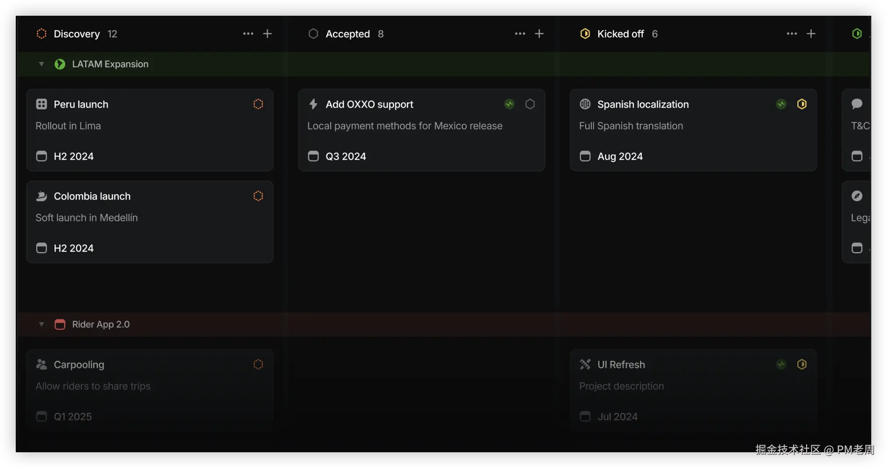
Task: Click the health pulse icon on Add OXXO support
Action: (x=509, y=104)
